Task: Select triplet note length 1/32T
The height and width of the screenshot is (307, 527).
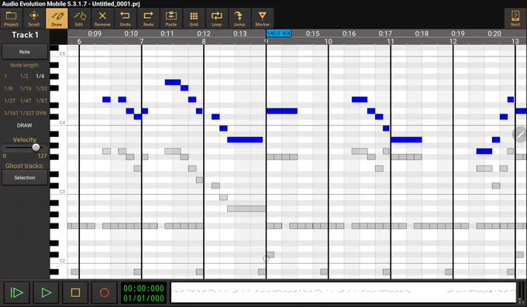Action: [x=27, y=113]
